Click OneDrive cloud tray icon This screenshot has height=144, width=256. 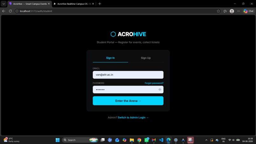point(217,140)
